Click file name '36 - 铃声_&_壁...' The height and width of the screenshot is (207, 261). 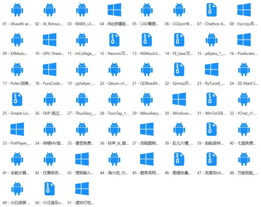[114, 143]
